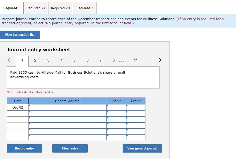
Task: Click the Credit field in the first row
Action: click(136, 107)
